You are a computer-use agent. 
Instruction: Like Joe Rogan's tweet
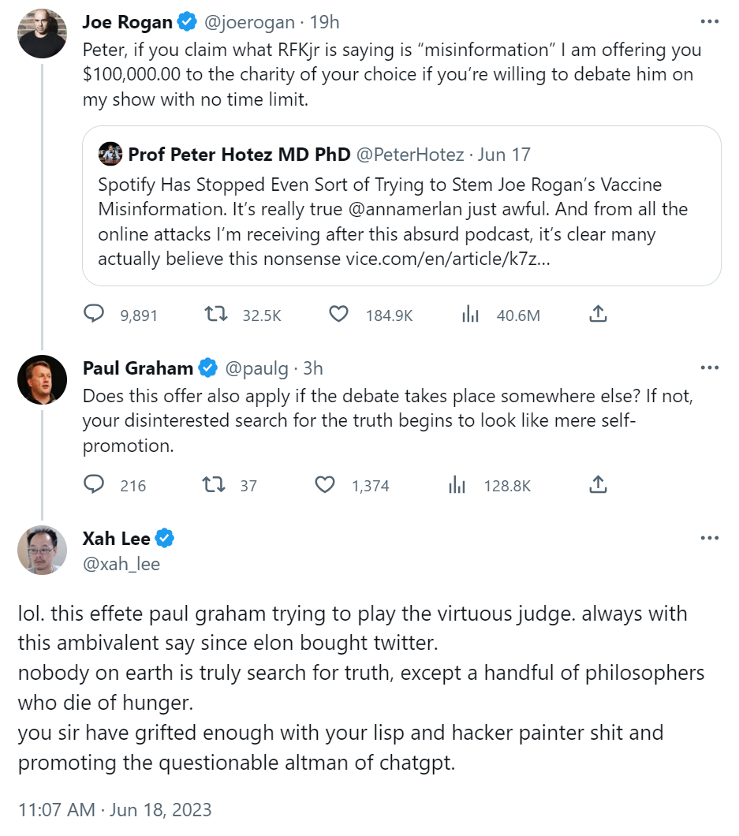[338, 315]
